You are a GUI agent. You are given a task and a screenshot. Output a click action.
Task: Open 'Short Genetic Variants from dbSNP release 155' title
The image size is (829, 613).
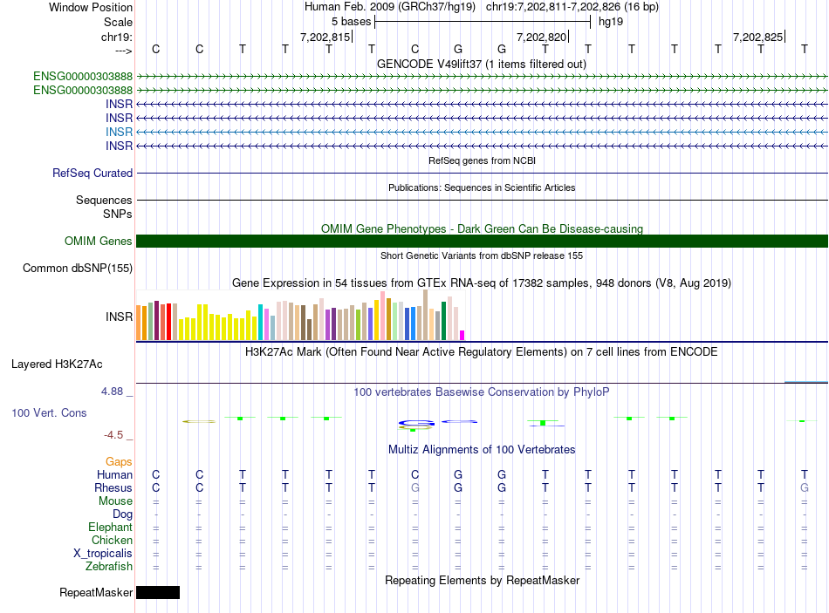[x=482, y=255]
